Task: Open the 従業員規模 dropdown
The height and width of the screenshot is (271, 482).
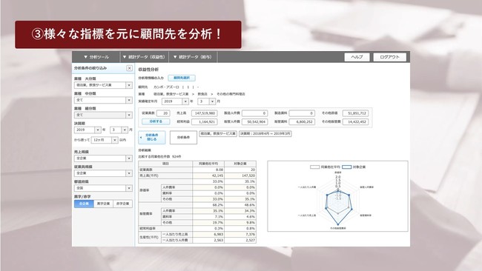Action: [x=103, y=173]
